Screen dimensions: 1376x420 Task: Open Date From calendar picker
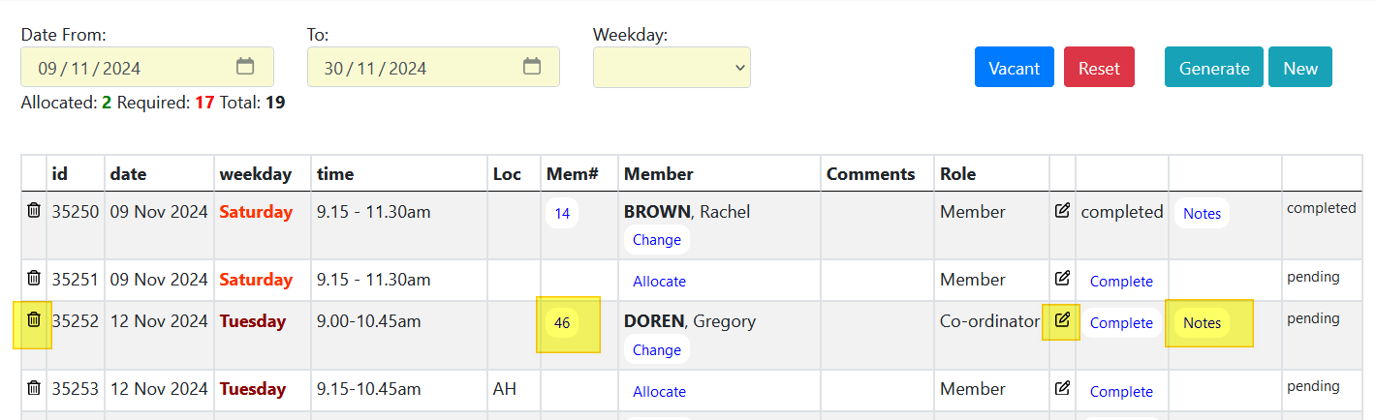tap(245, 67)
